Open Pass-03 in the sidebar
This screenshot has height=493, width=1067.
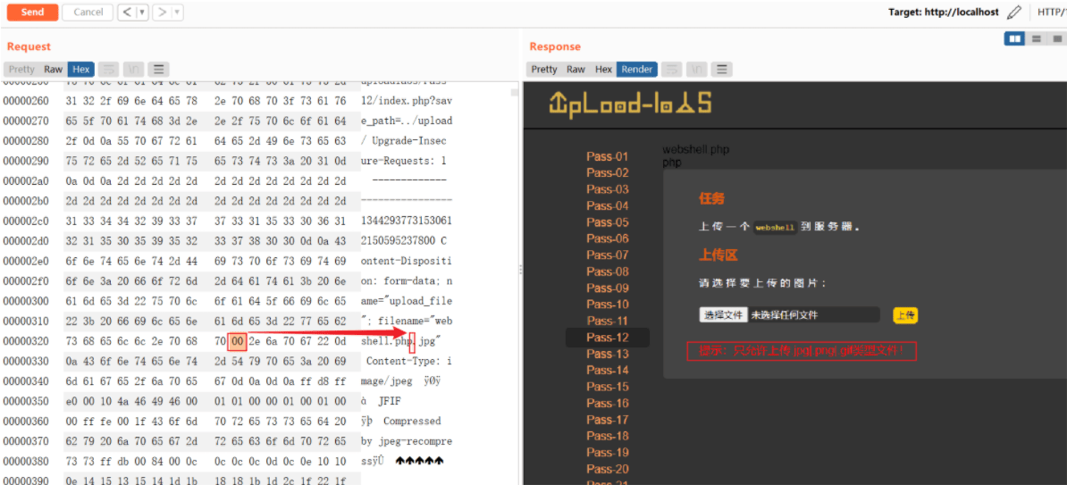608,189
